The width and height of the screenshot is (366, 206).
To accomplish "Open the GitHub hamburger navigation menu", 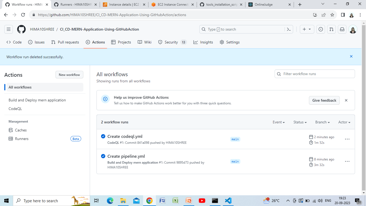I will pos(9,29).
